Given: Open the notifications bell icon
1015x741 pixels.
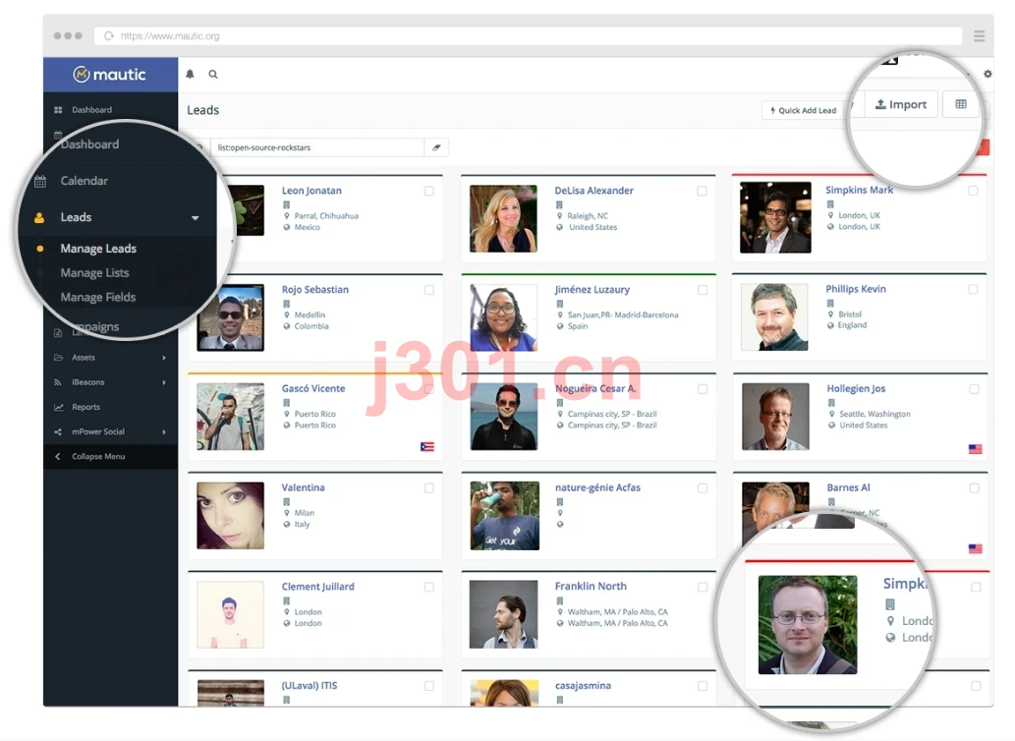Looking at the screenshot, I should coord(190,75).
